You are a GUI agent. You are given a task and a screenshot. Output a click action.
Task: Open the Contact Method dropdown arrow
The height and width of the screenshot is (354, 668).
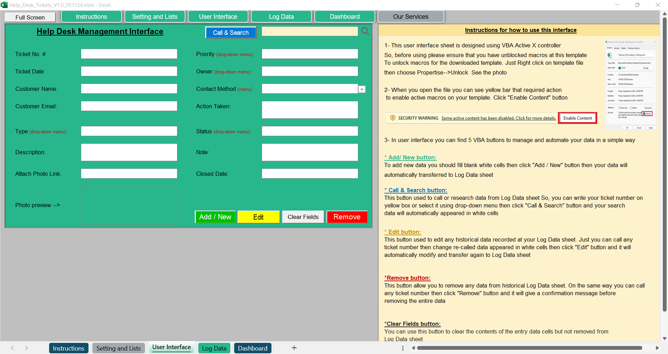tap(362, 89)
